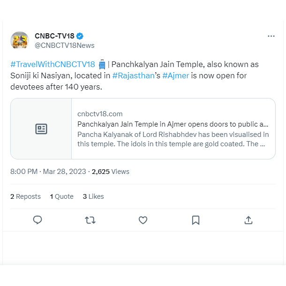The width and height of the screenshot is (286, 286).
Task: View the 2 Reposts list
Action: click(x=25, y=196)
